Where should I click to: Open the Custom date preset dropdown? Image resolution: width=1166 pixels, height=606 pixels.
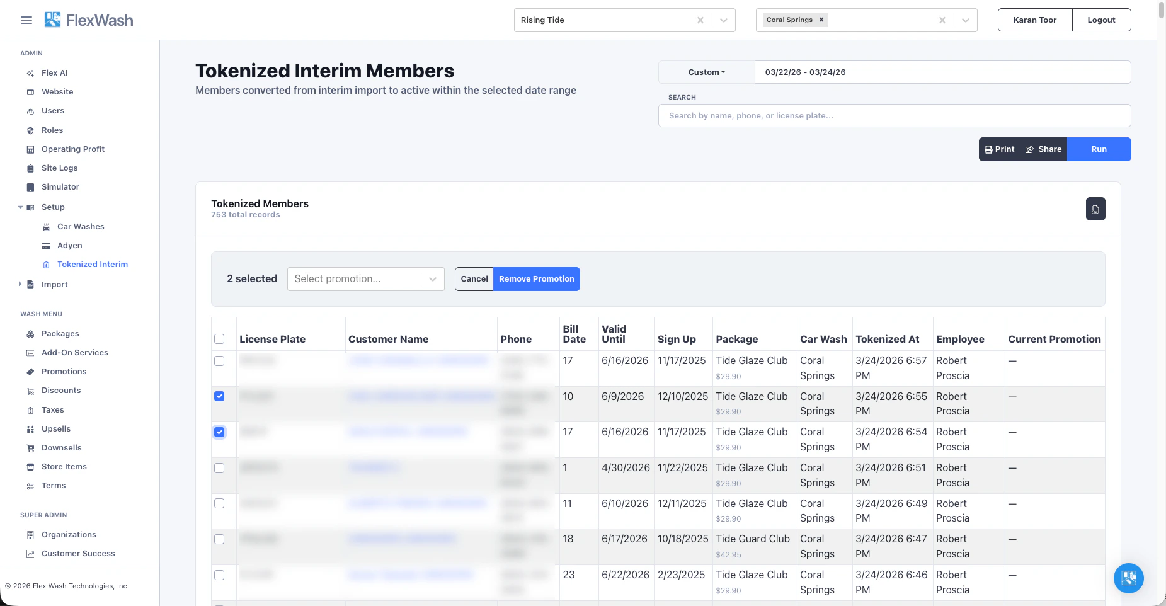[x=707, y=72]
